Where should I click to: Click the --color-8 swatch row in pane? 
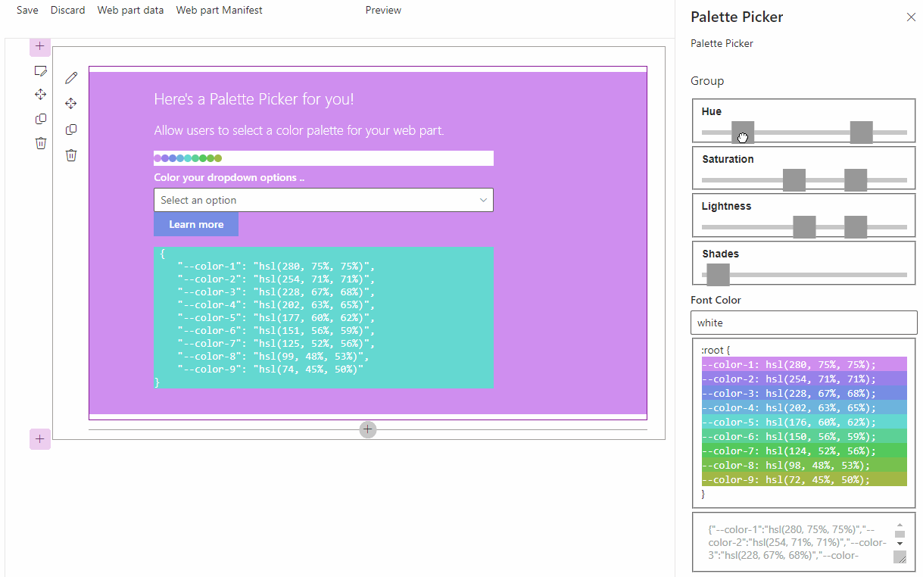(x=804, y=465)
